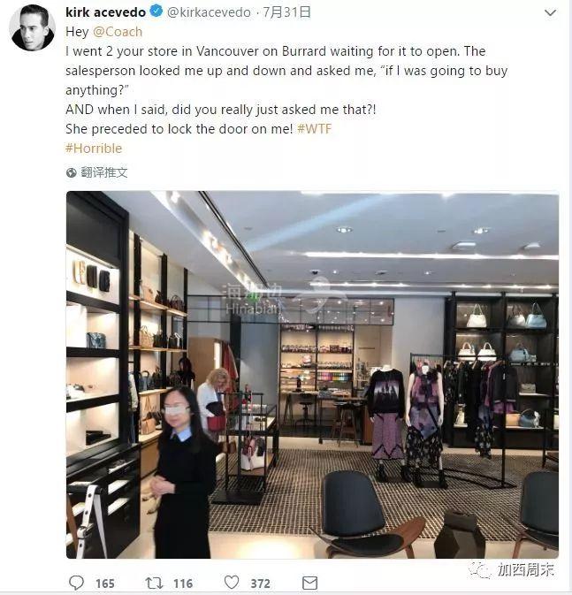
Task: Click the reply speech bubble icon
Action: click(x=76, y=583)
